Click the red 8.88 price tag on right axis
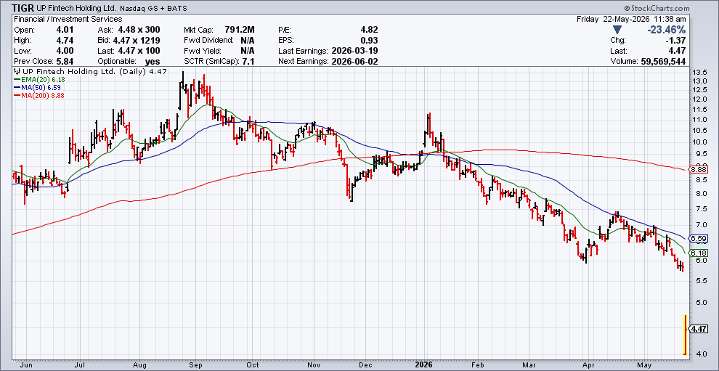 699,169
